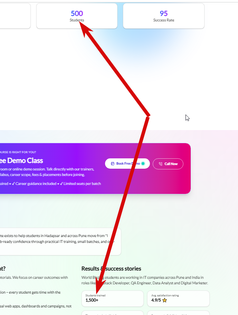Click the Students trained 1,500+ card
The width and height of the screenshot is (238, 315).
[x=113, y=298]
